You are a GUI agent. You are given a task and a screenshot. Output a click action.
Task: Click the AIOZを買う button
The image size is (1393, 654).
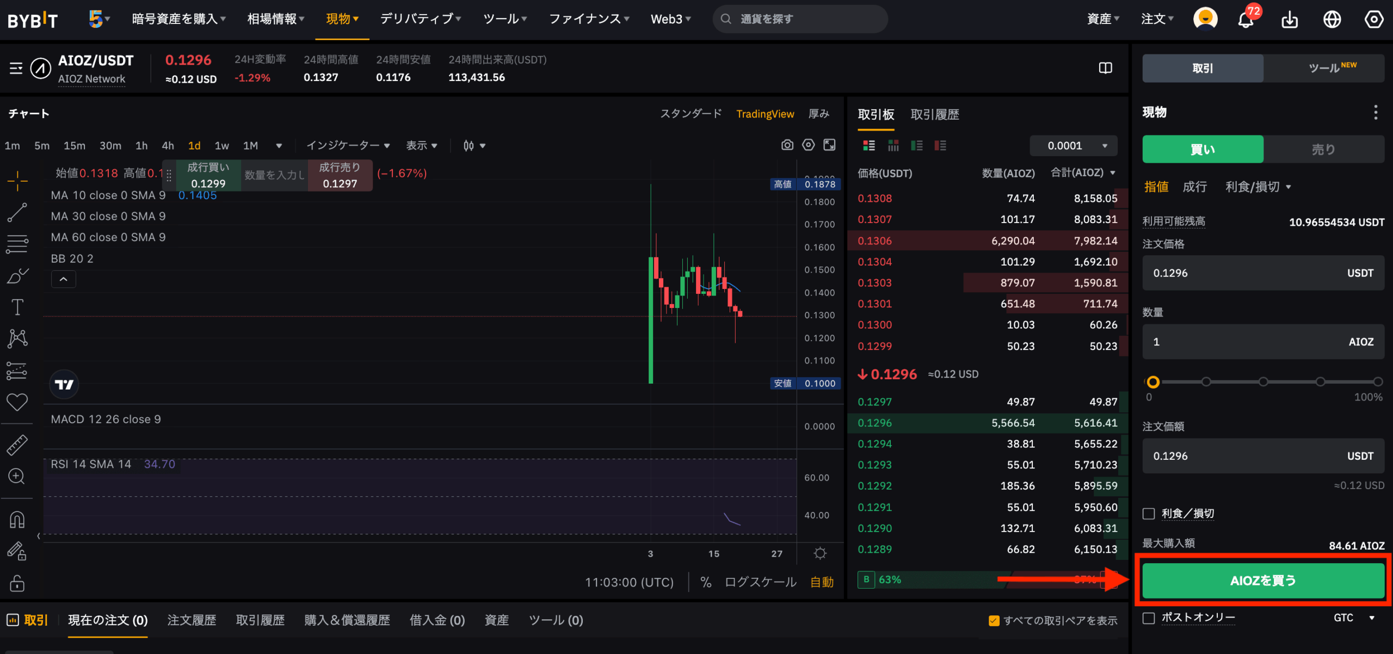pos(1263,581)
